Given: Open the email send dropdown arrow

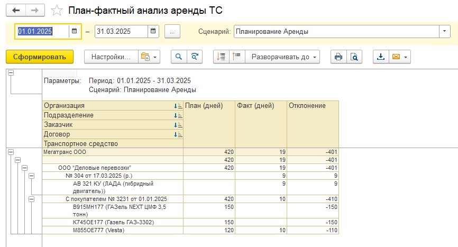Looking at the screenshot, I should pyautogui.click(x=406, y=57).
